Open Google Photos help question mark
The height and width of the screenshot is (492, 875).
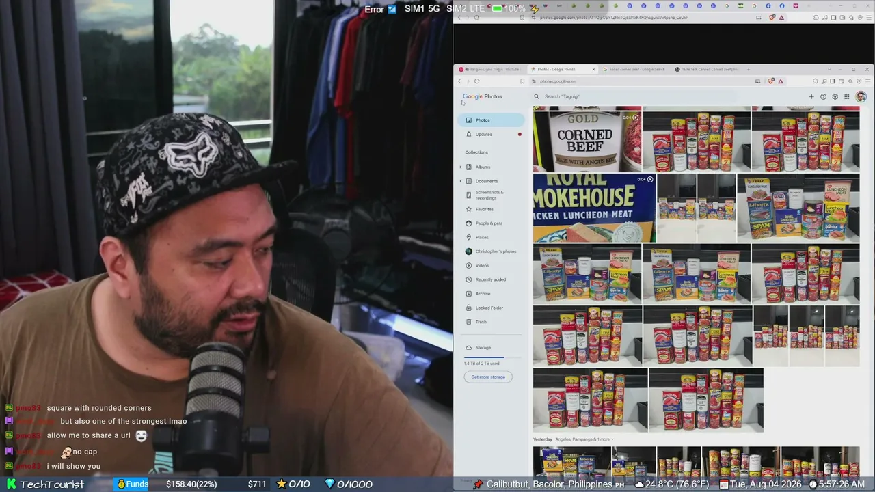823,97
